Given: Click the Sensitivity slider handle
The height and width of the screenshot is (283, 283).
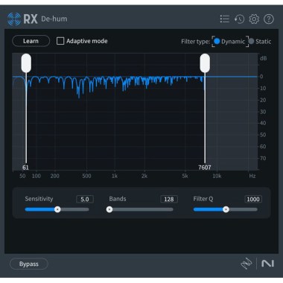Looking at the screenshot, I should [x=57, y=209].
